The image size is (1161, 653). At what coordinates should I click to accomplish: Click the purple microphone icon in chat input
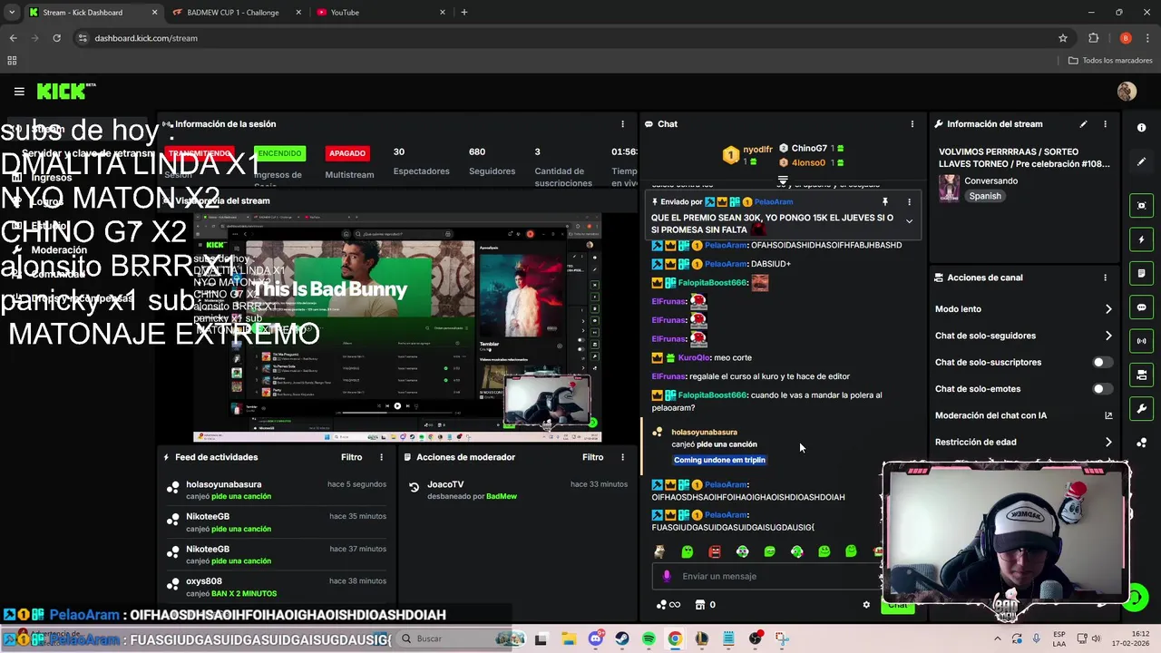pos(667,576)
